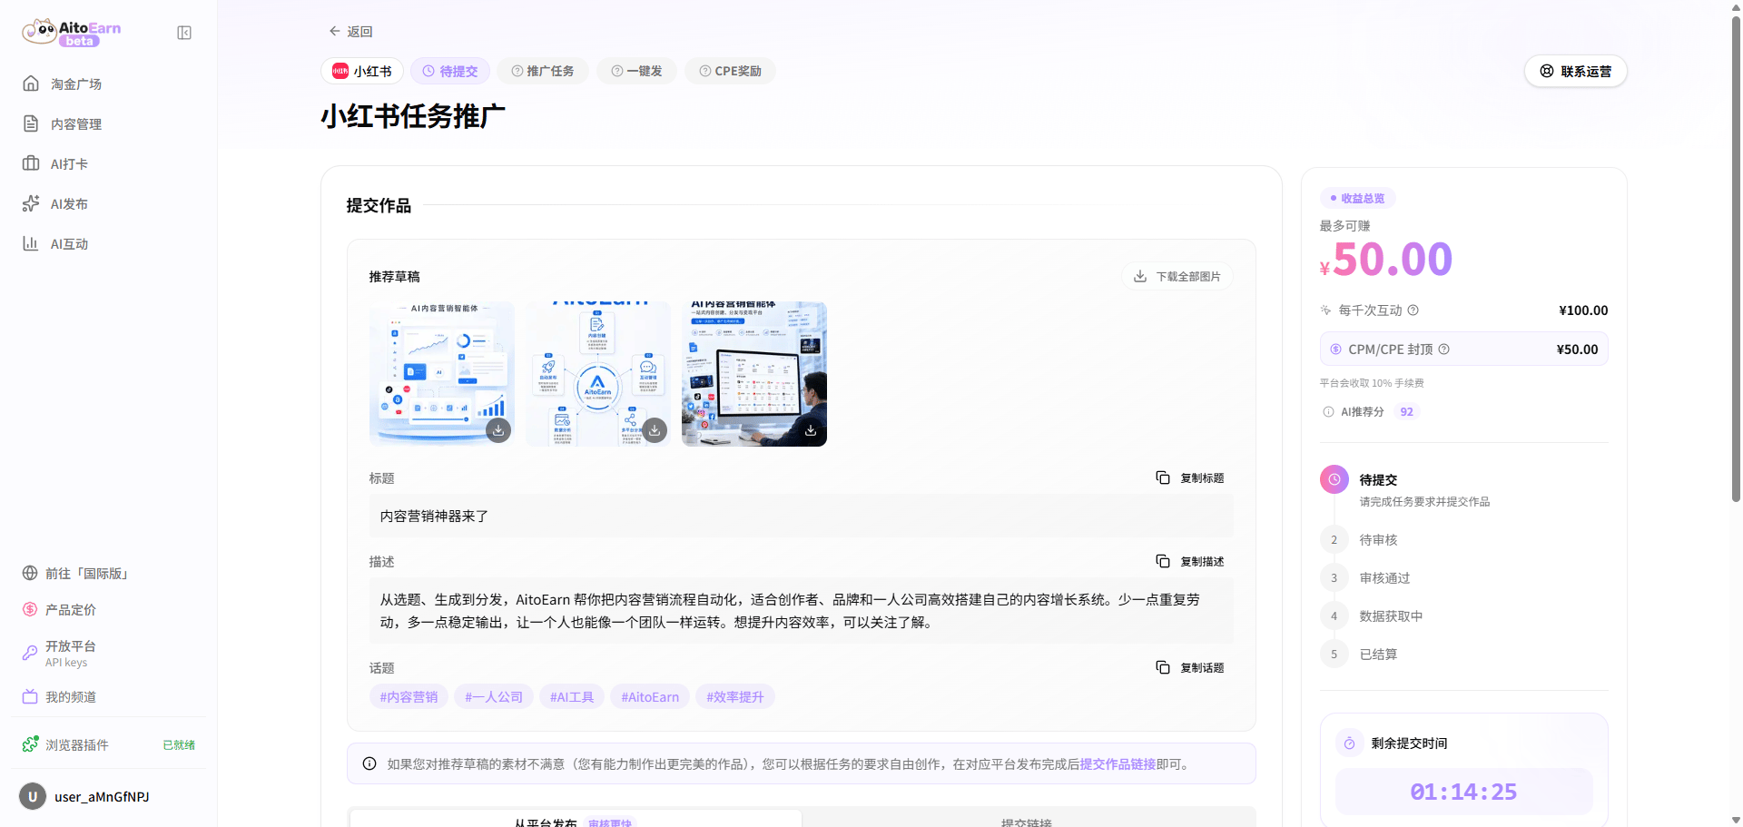Click the download icon on the third draft image

click(811, 430)
